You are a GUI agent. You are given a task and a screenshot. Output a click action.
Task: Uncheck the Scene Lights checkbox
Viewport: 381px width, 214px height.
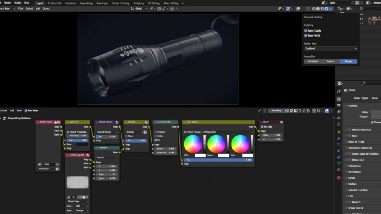click(305, 31)
